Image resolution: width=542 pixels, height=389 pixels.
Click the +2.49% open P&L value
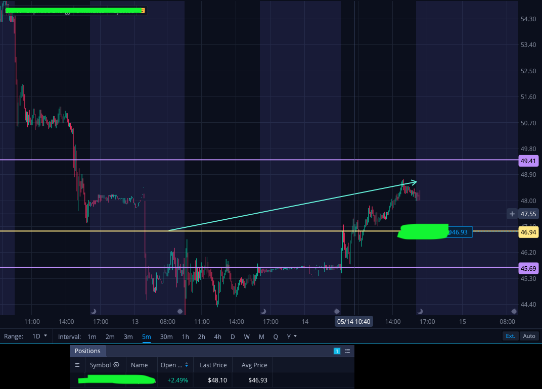(177, 380)
